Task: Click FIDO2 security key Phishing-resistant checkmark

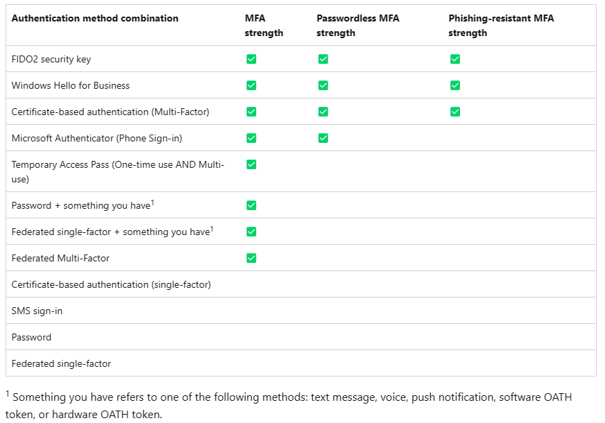Action: [x=455, y=59]
